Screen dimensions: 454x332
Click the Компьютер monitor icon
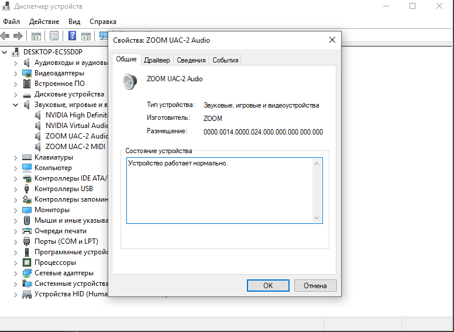tap(27, 168)
